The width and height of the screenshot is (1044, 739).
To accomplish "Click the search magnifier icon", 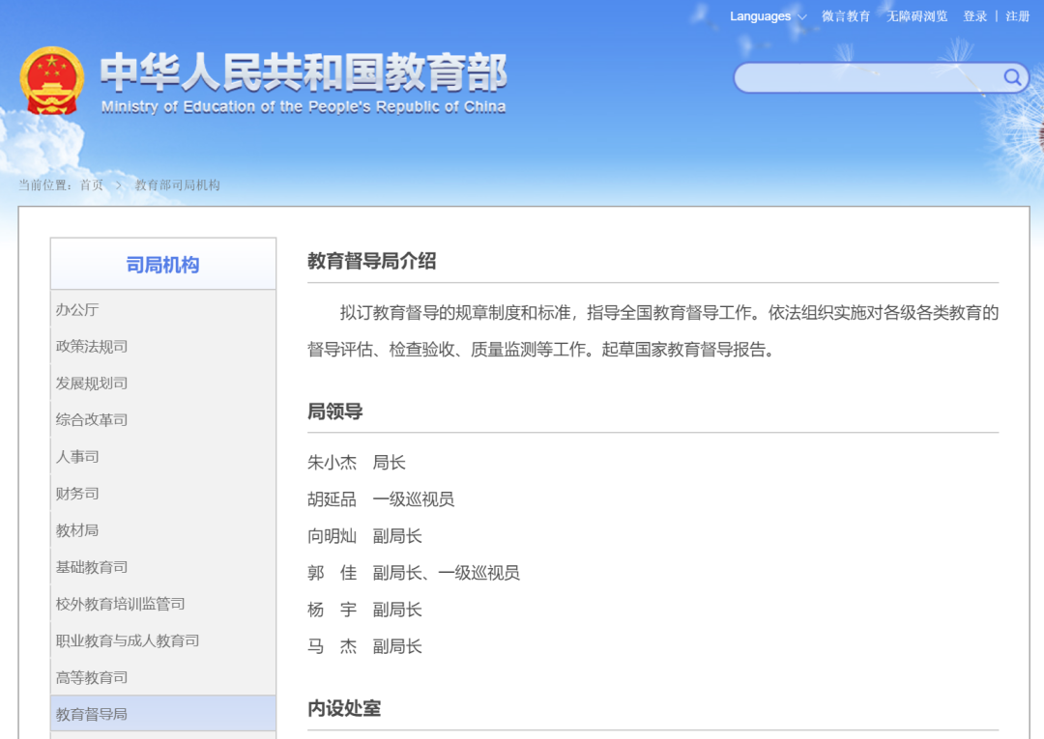I will point(1011,77).
